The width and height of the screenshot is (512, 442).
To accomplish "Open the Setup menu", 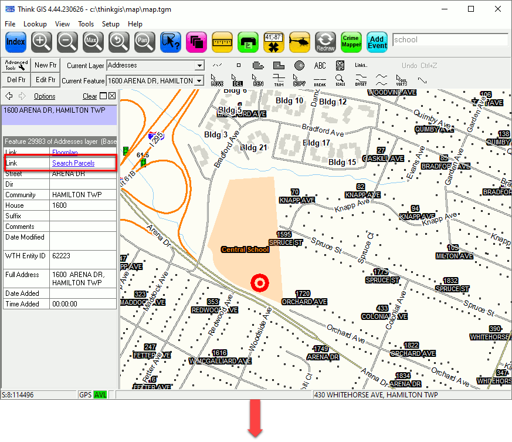I will [x=110, y=24].
